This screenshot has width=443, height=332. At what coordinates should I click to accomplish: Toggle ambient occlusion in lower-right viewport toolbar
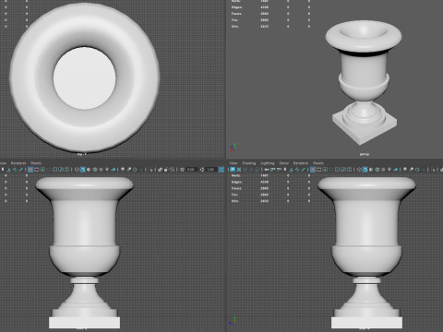(405, 170)
